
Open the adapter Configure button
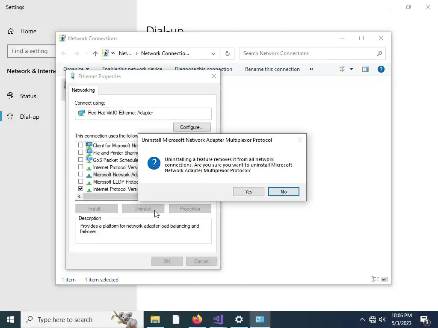click(x=192, y=127)
